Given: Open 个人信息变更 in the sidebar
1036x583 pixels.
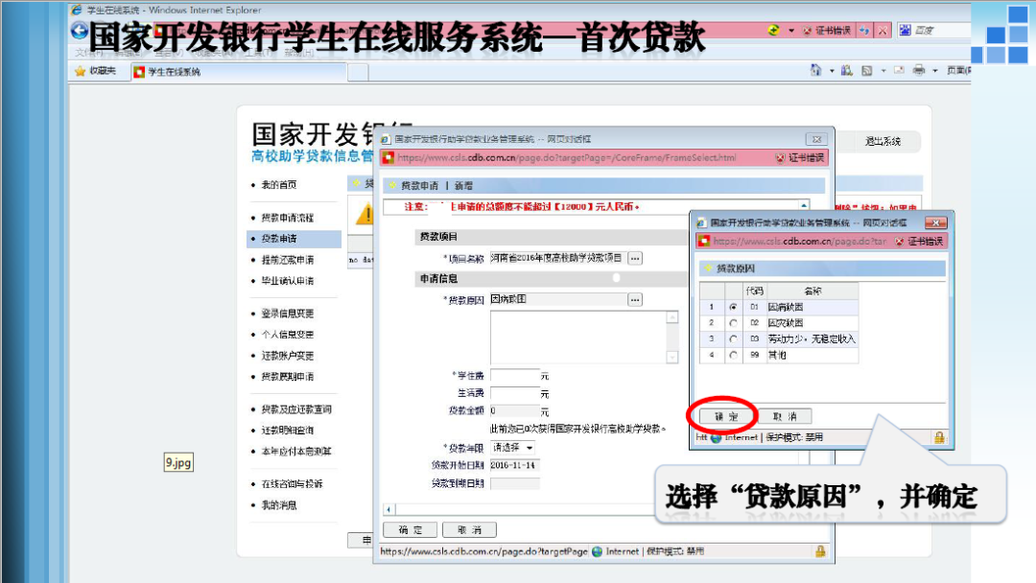Looking at the screenshot, I should click(288, 335).
